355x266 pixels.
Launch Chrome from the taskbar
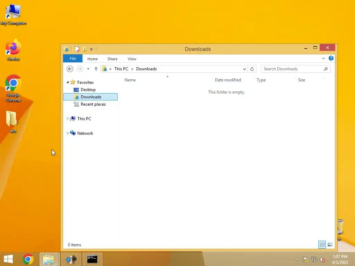click(28, 259)
